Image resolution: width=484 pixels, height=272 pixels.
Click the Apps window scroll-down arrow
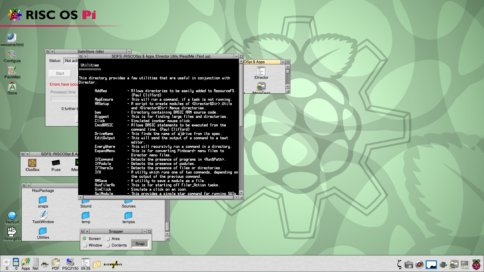(288, 86)
